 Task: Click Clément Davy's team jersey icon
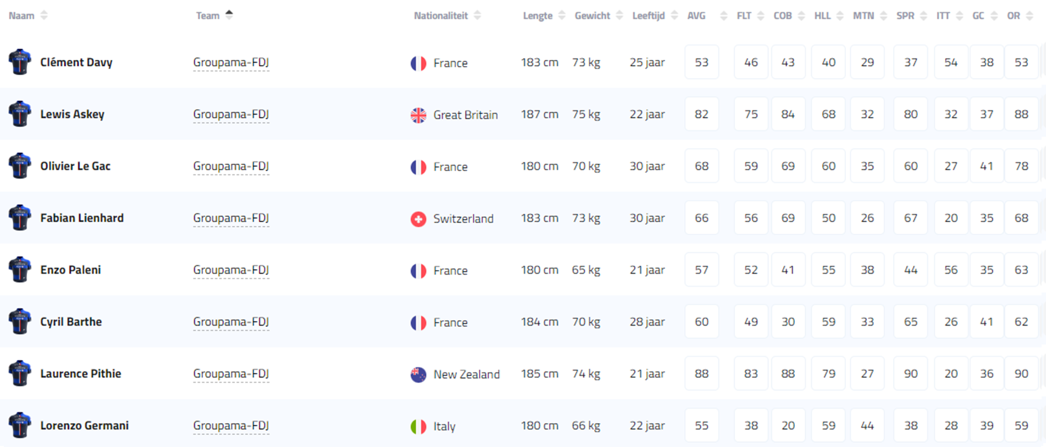click(19, 62)
